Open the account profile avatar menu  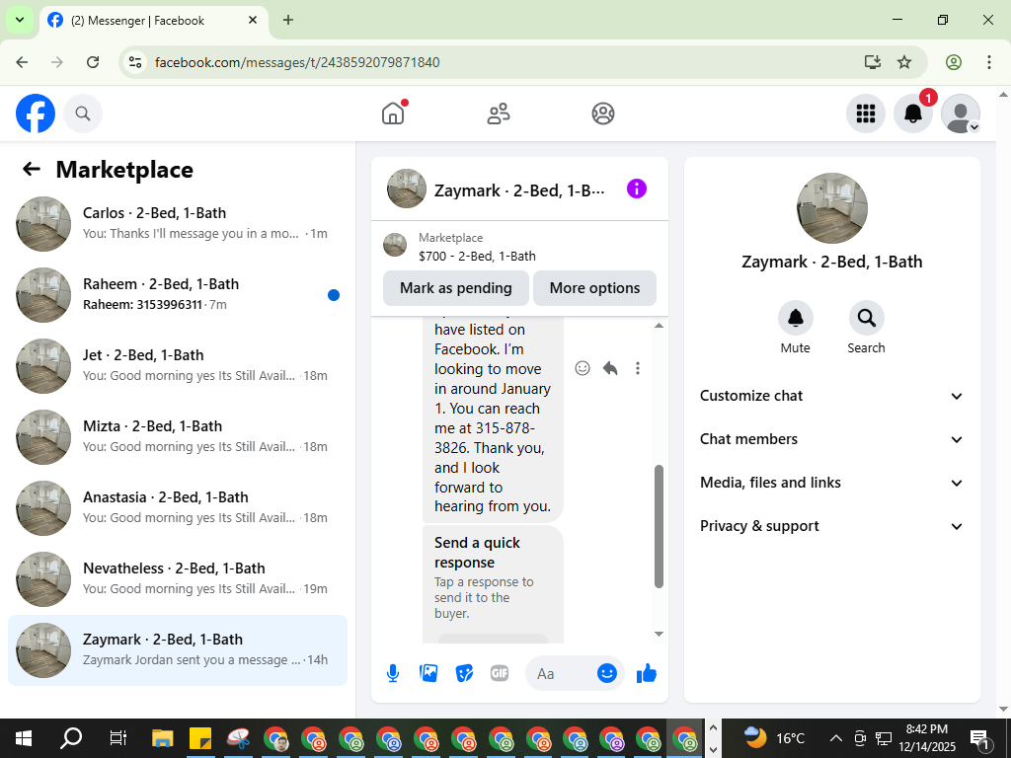coord(961,114)
